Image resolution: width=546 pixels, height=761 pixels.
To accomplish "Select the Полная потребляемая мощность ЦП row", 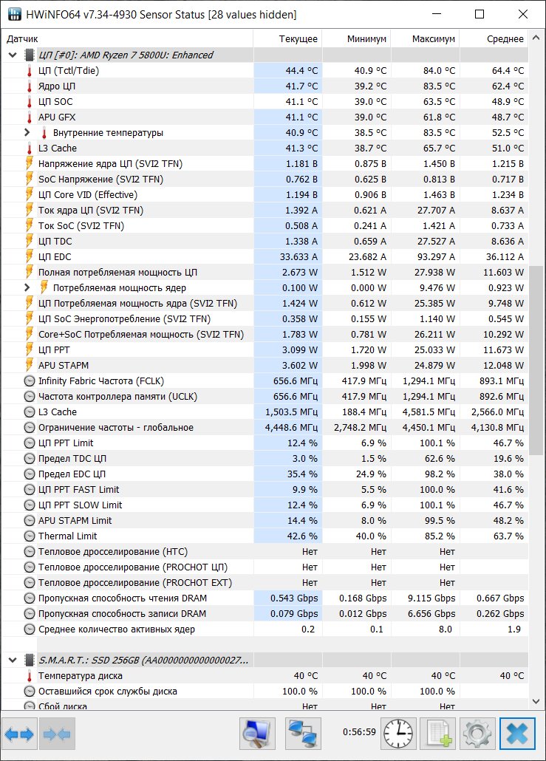I will click(x=265, y=273).
